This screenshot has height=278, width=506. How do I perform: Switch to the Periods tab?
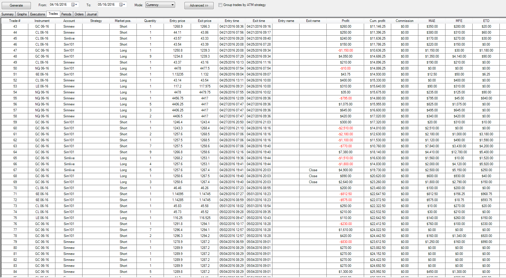[x=66, y=14]
